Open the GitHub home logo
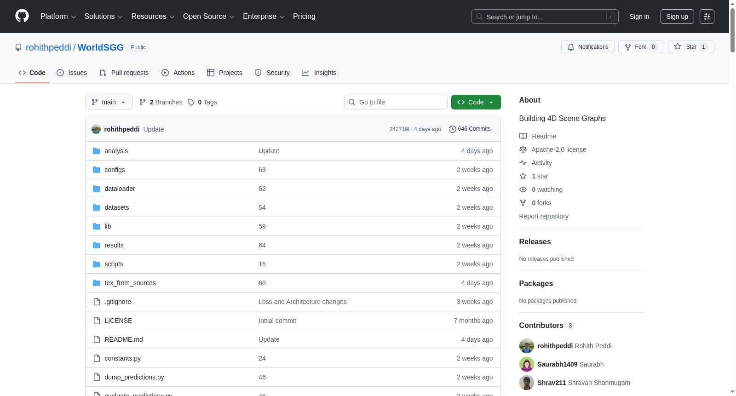The width and height of the screenshot is (736, 396). point(22,16)
